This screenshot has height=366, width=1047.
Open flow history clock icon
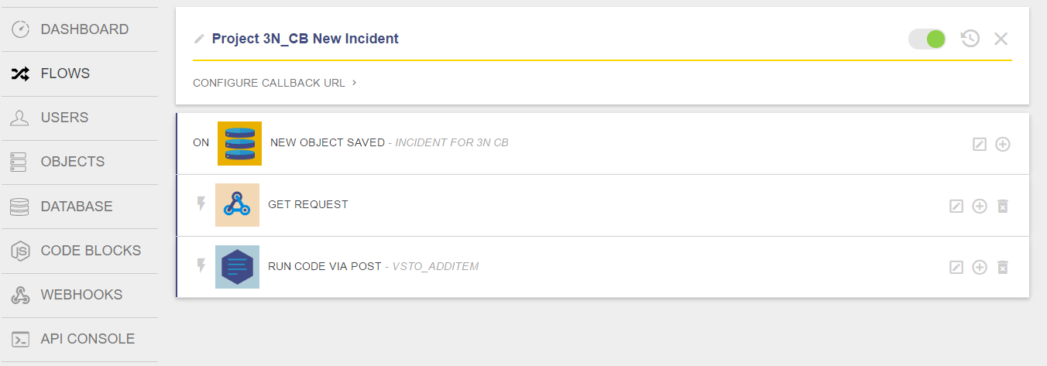click(x=970, y=39)
